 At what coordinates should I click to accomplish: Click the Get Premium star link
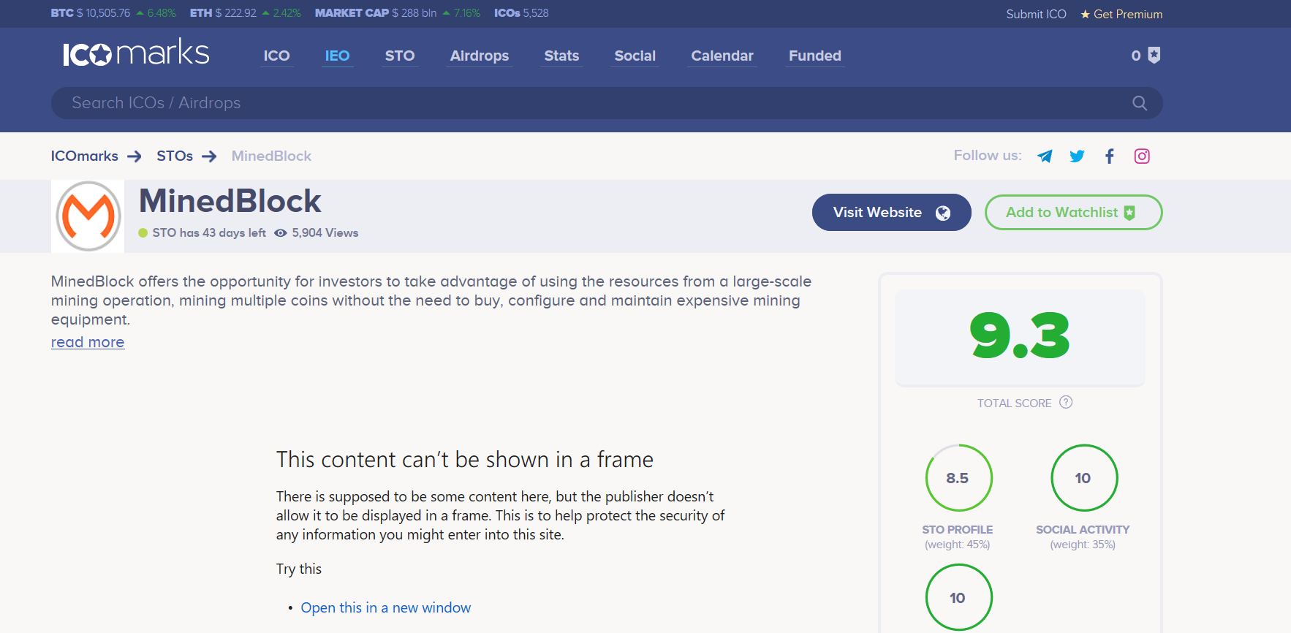(1121, 14)
